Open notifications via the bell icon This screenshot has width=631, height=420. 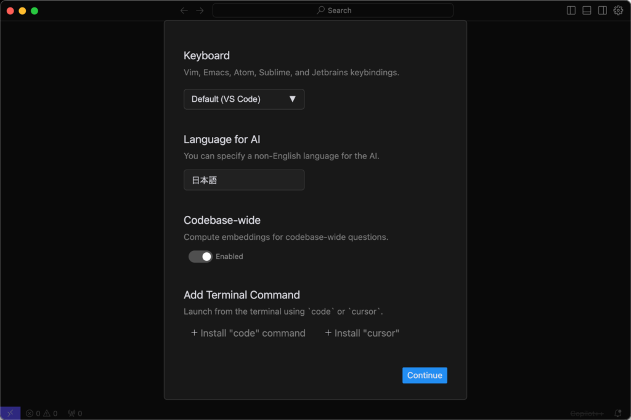pyautogui.click(x=617, y=413)
